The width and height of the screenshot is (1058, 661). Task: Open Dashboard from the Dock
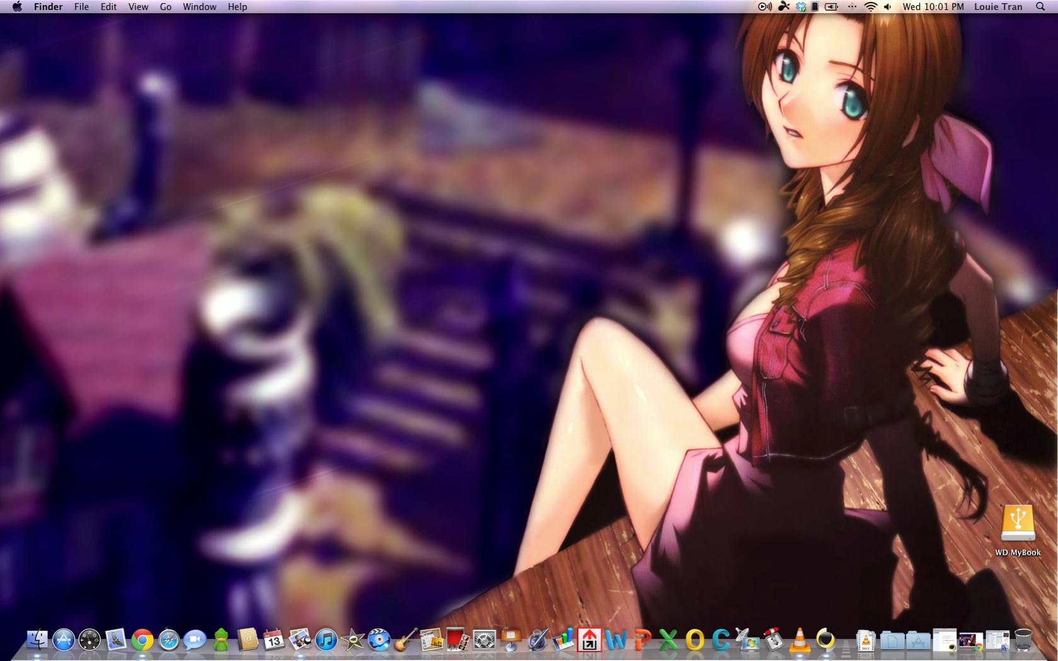pyautogui.click(x=89, y=640)
